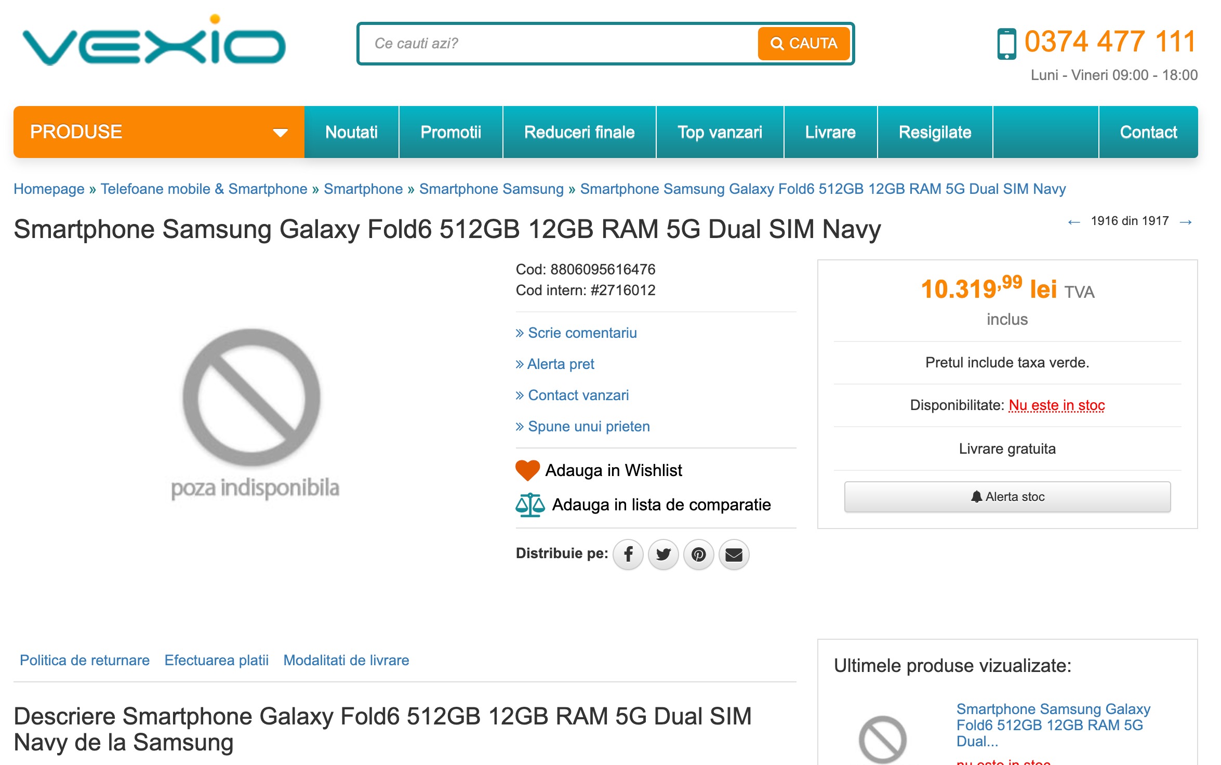
Task: Click Smartphone Samsung breadcrumb link
Action: 491,189
